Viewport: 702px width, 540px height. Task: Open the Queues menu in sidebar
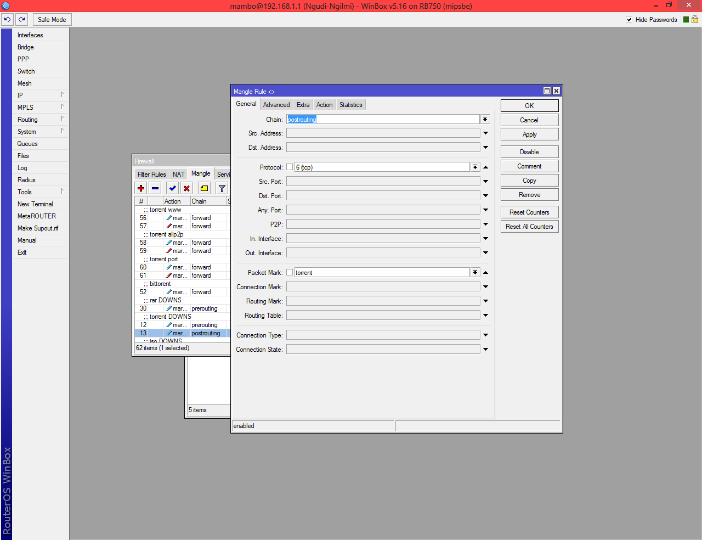coord(27,144)
